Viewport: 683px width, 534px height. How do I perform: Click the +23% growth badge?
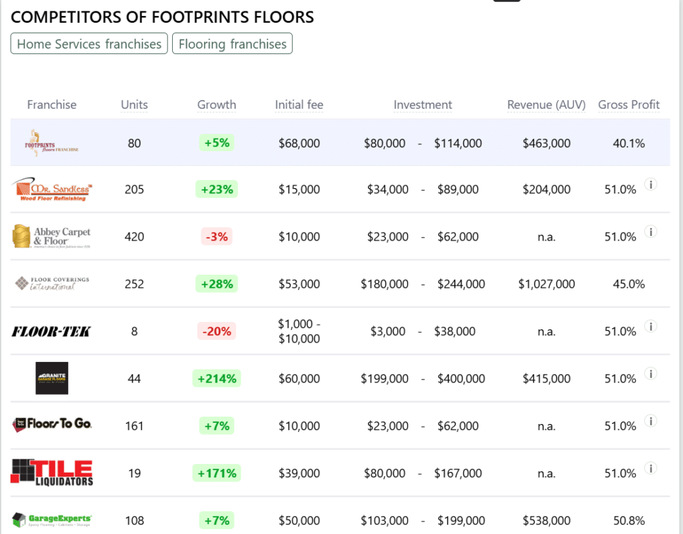(217, 189)
